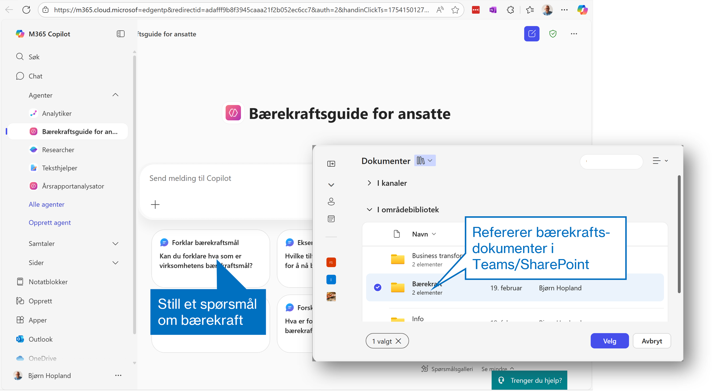Open the Analytiker agent

[x=57, y=113]
